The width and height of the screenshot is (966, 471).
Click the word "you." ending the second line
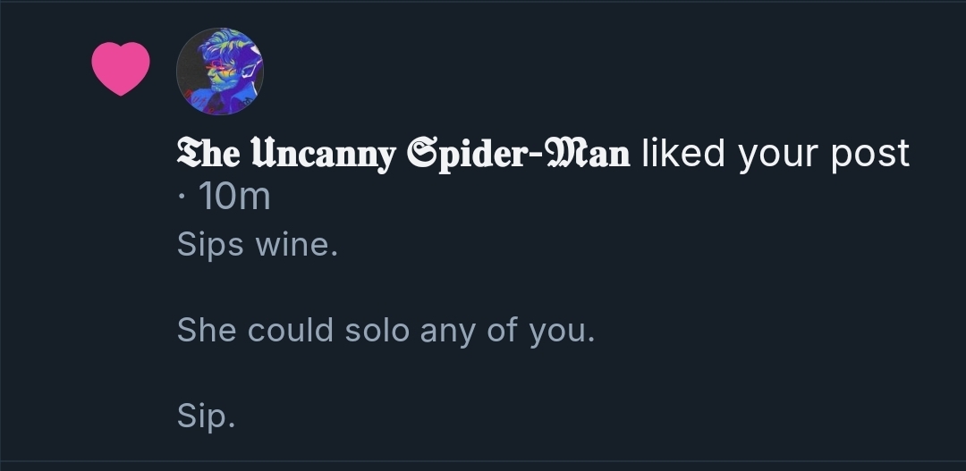561,331
